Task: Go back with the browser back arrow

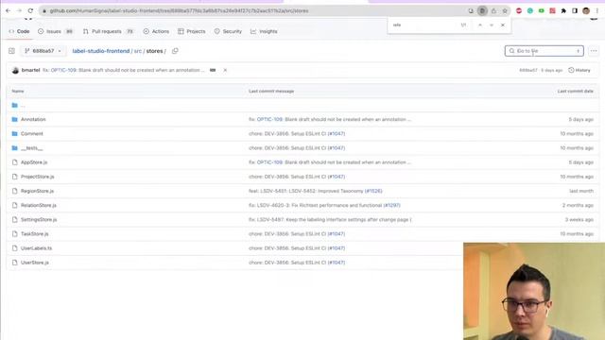Action: [x=9, y=10]
